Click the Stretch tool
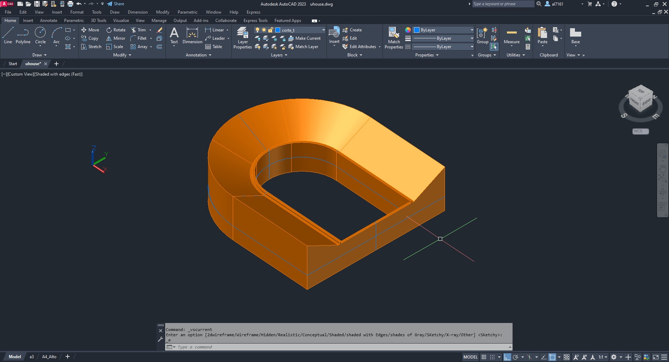 91,47
